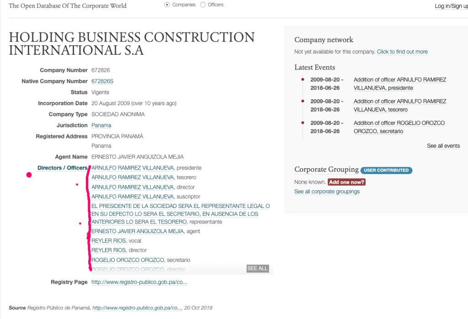
Task: Open the Log in/Sign up link
Action: [x=451, y=6]
